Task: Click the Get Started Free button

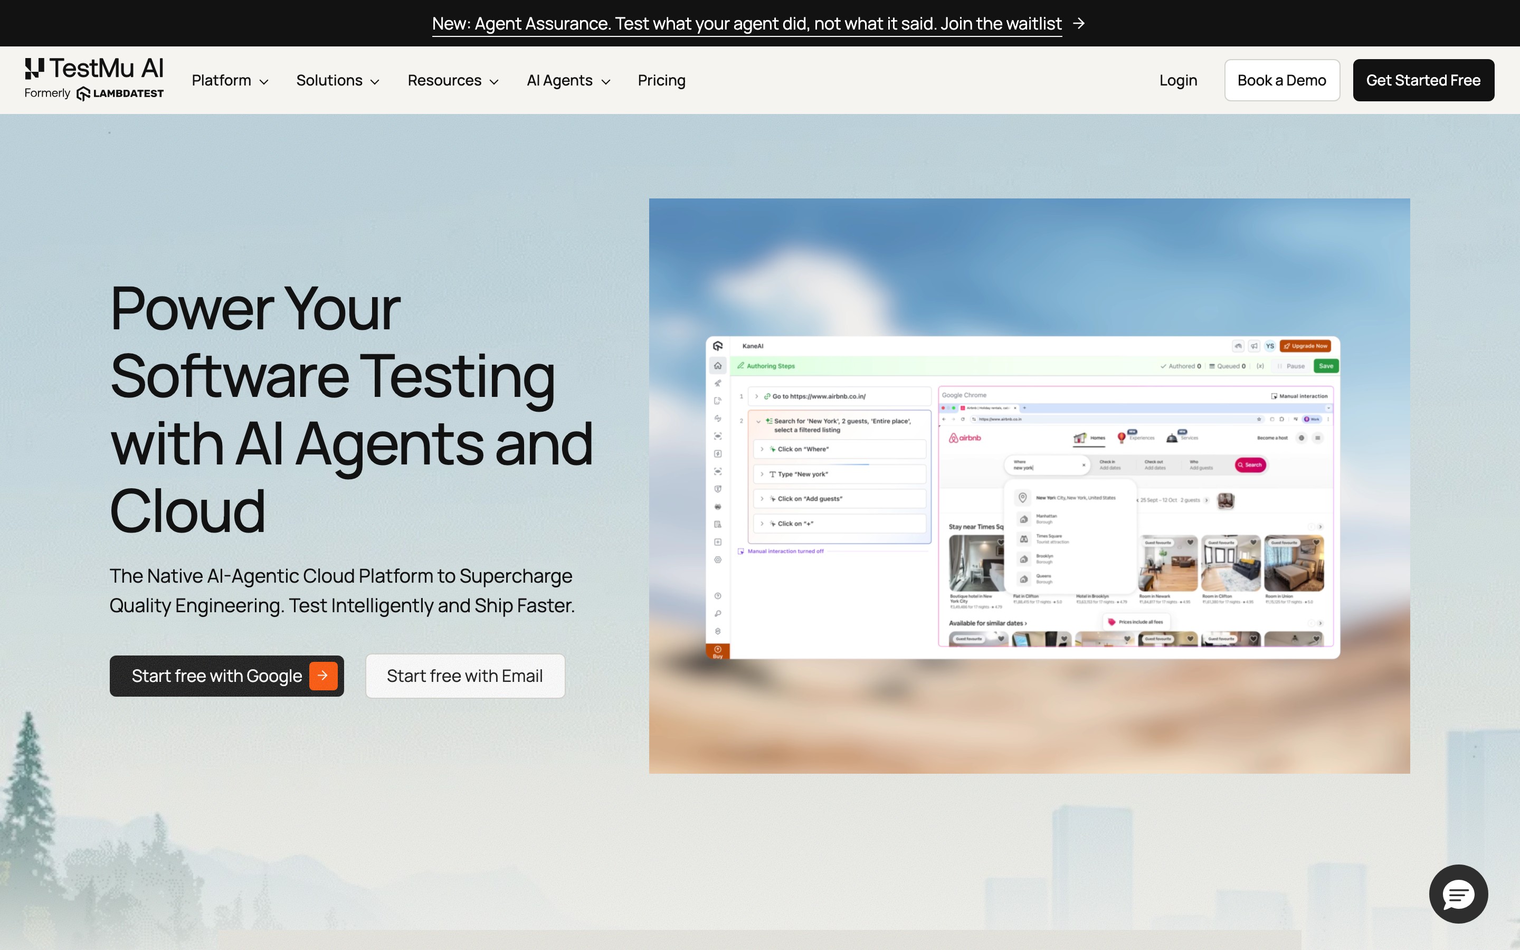Action: tap(1423, 80)
